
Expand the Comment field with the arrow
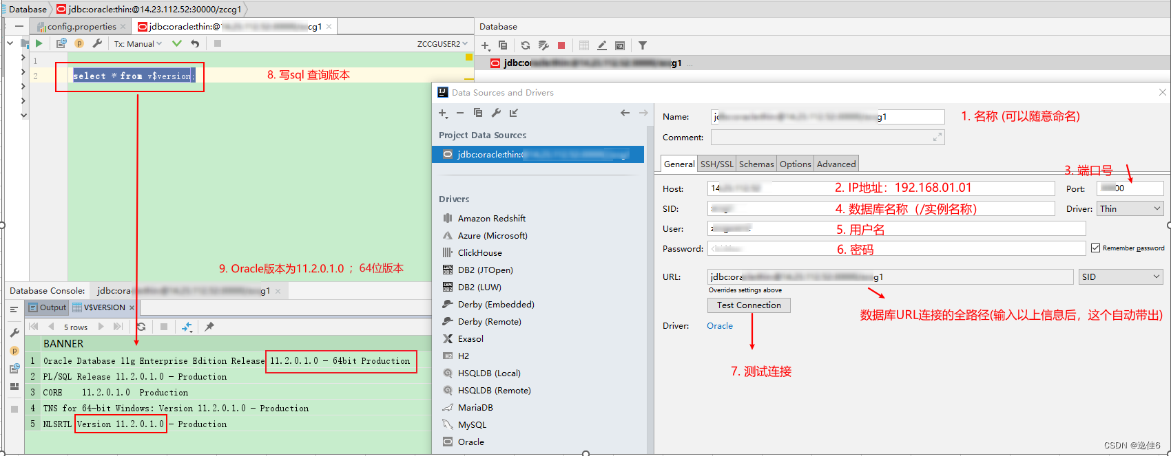pyautogui.click(x=937, y=138)
